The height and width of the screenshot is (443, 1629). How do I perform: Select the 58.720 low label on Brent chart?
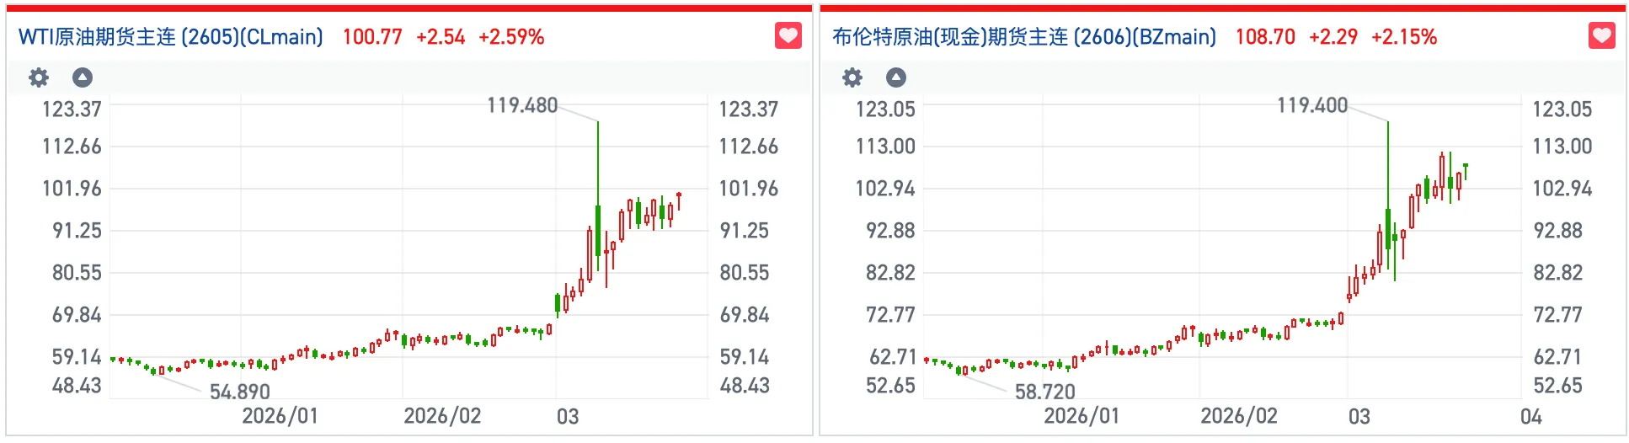(x=1045, y=392)
